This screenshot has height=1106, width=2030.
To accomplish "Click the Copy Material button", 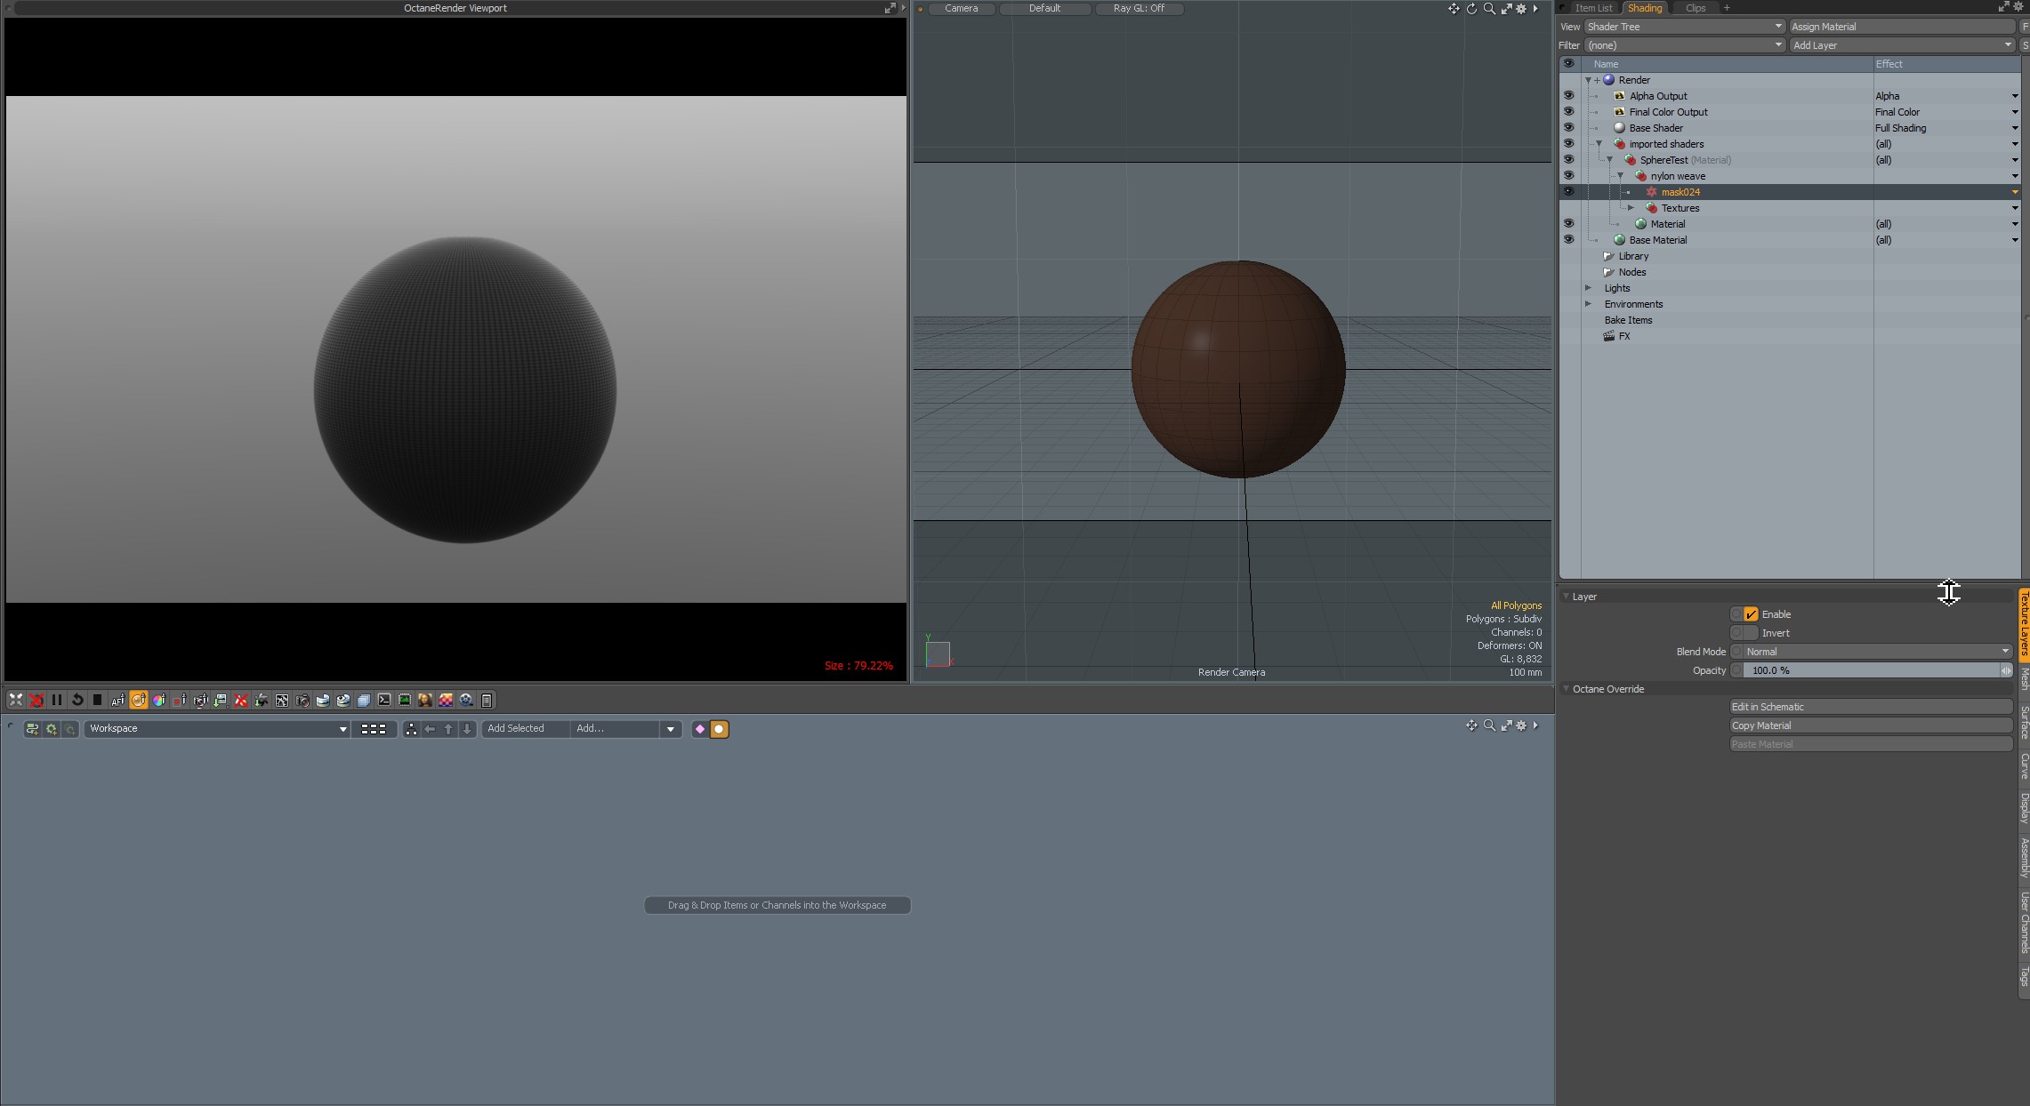I will 1870,725.
